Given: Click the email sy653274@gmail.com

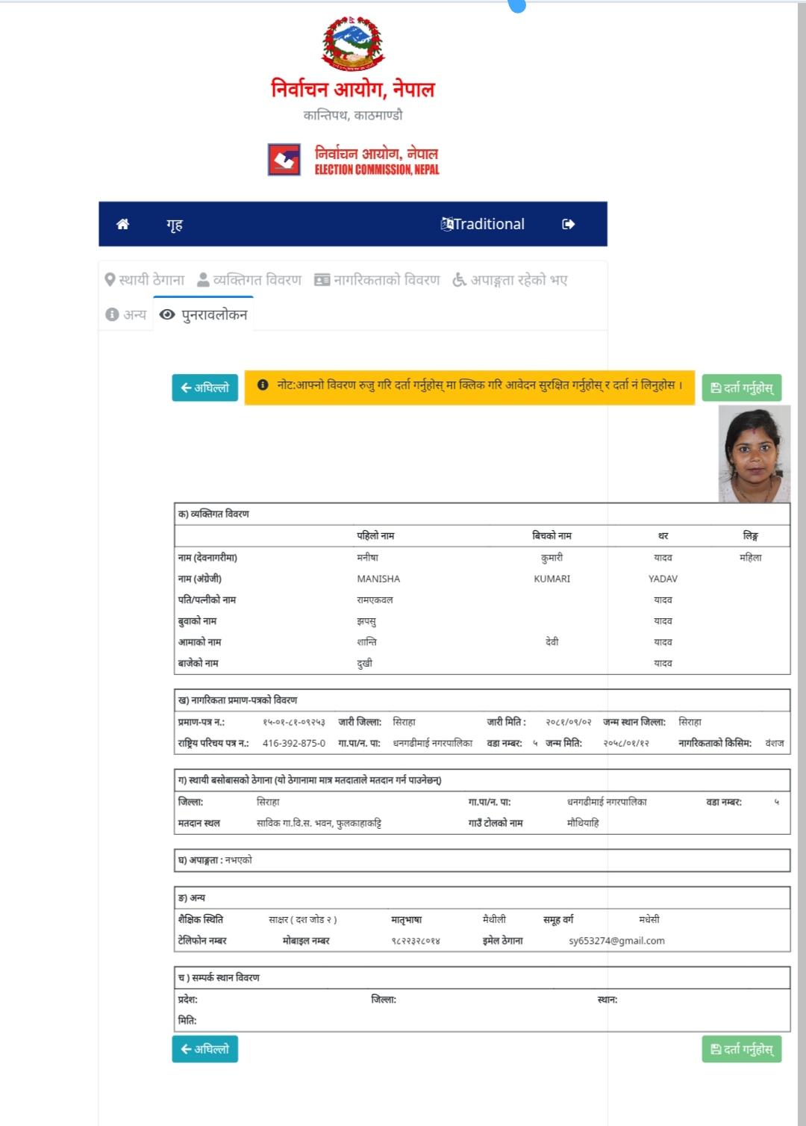Looking at the screenshot, I should pyautogui.click(x=616, y=941).
